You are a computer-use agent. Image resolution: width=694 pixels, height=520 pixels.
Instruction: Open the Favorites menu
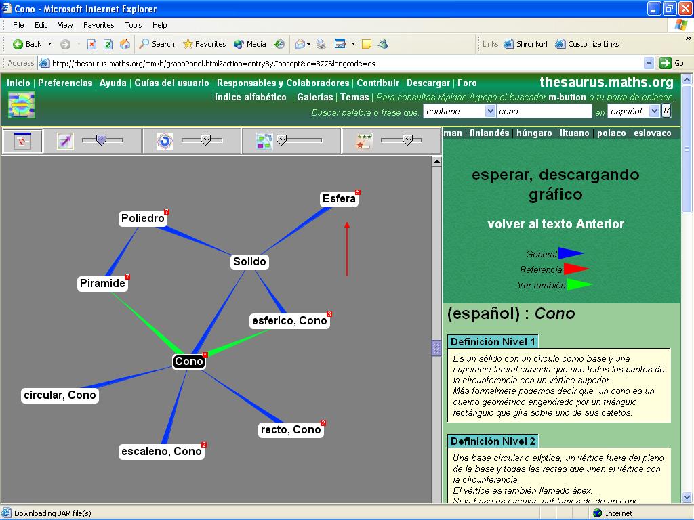tap(98, 25)
